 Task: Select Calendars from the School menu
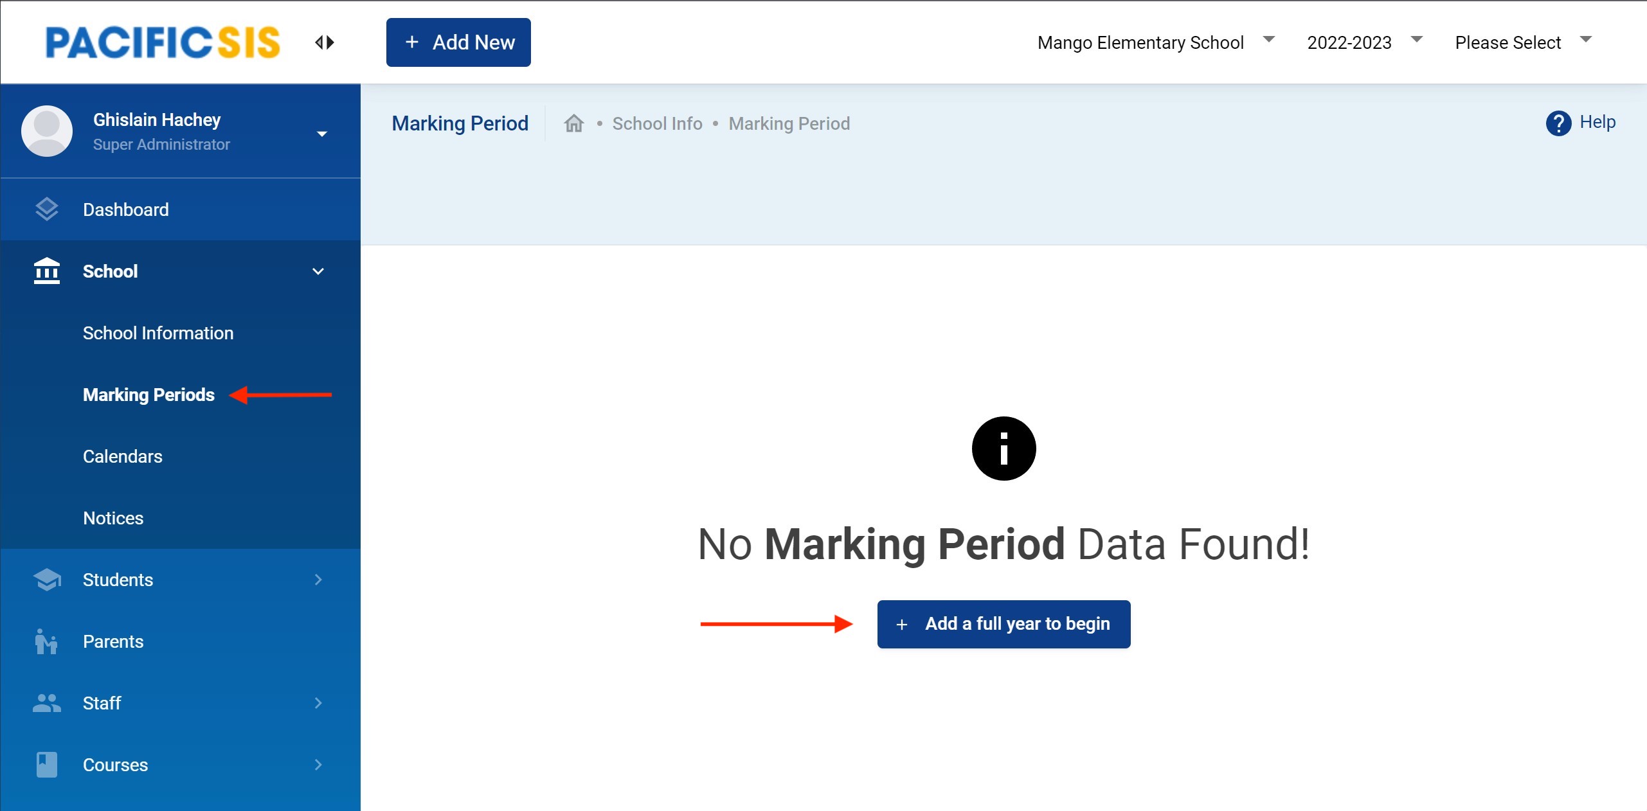click(x=123, y=456)
